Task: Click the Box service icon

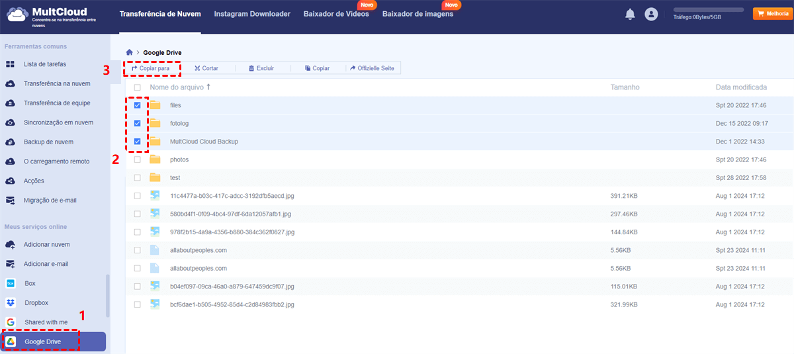Action: [x=11, y=283]
